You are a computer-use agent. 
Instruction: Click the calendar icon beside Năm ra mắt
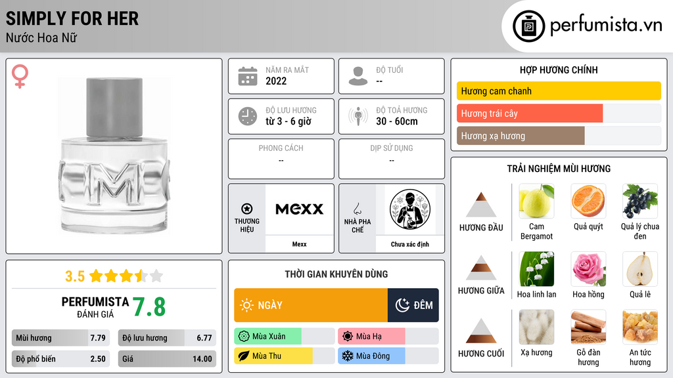[248, 76]
